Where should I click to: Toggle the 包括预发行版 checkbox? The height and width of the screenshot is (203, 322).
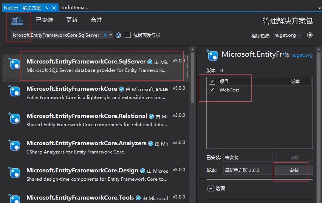click(128, 35)
